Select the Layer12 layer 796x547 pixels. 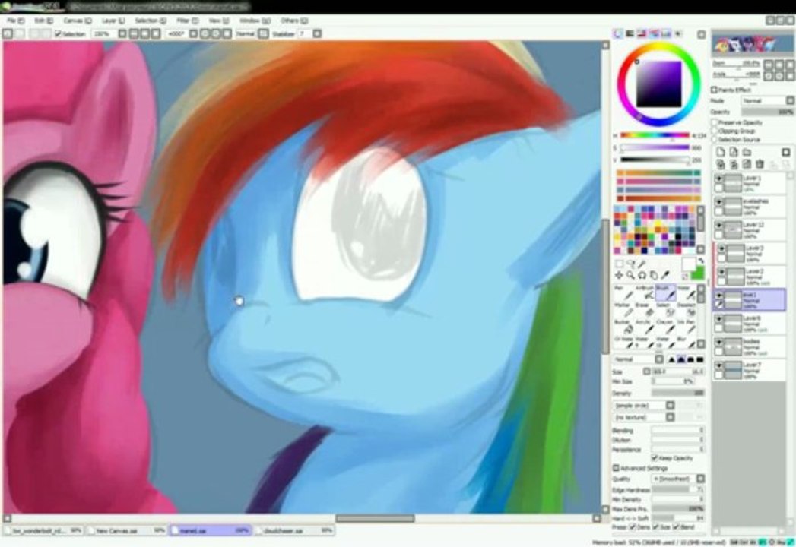750,230
